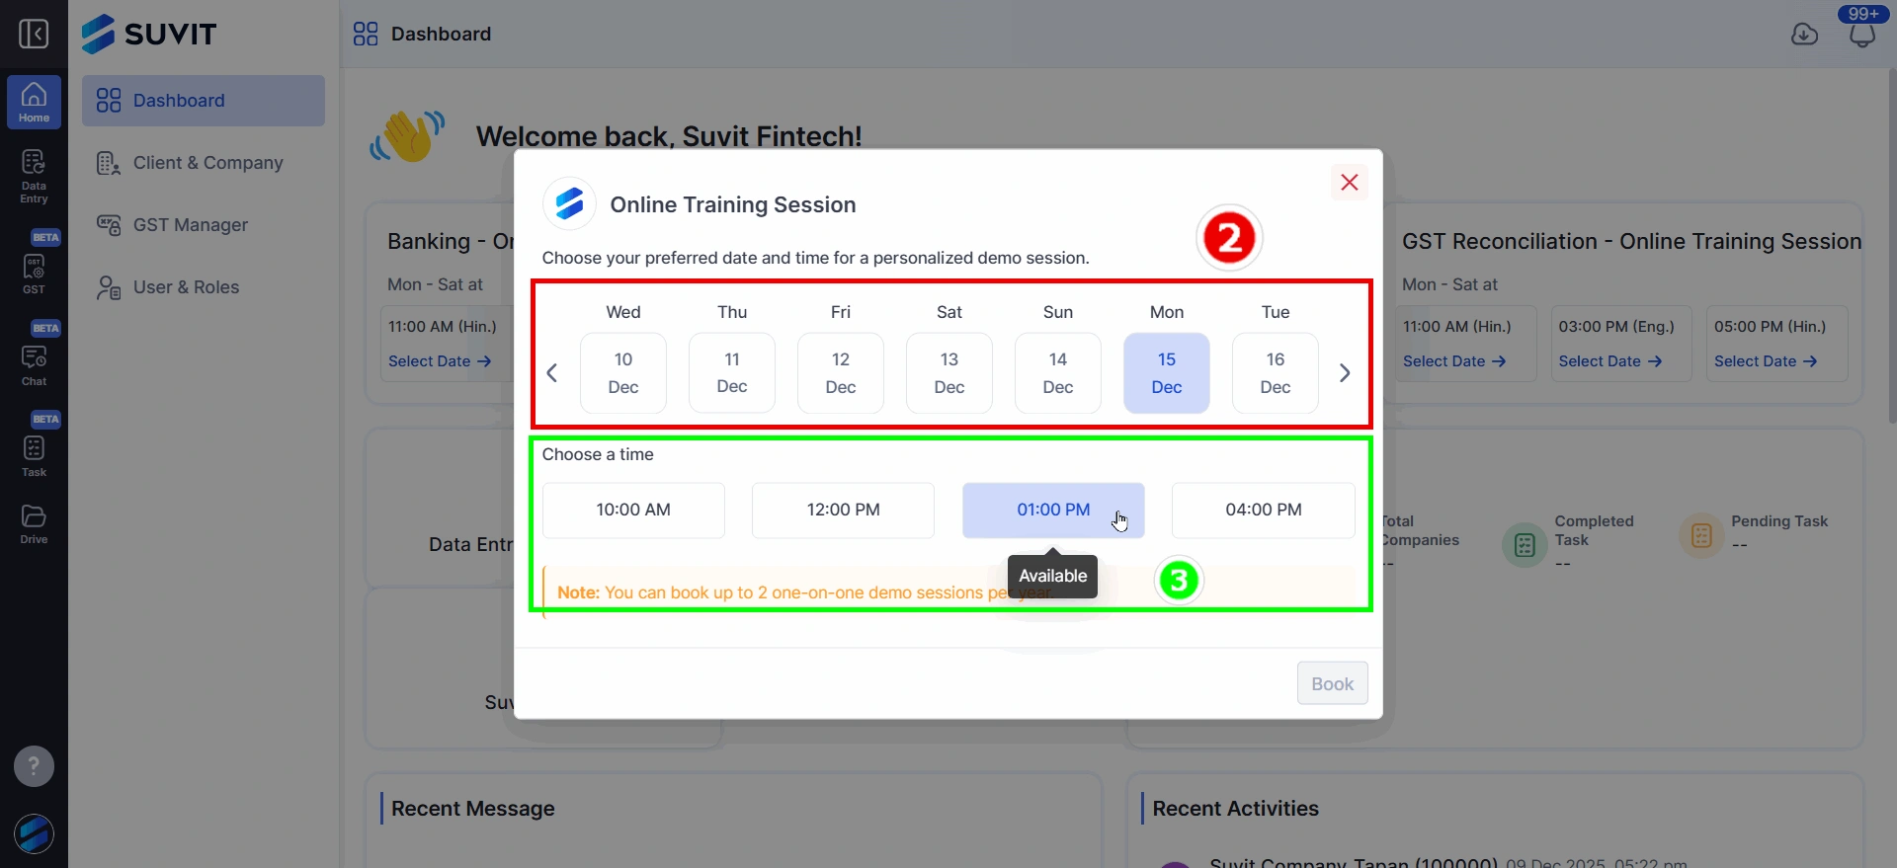Open the GST beta sidebar icon
This screenshot has width=1897, height=868.
pos(34,271)
